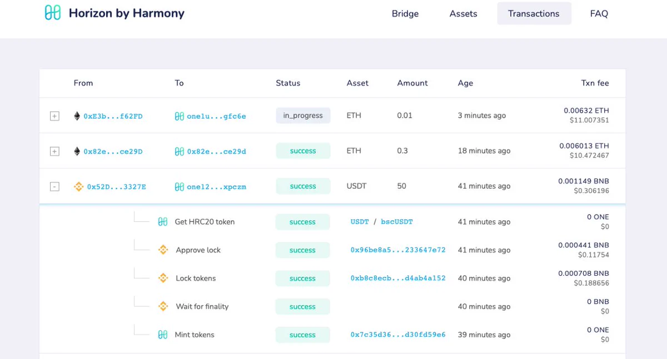Viewport: 667px width, 359px height.
Task: Click the Amount column header
Action: pos(412,83)
